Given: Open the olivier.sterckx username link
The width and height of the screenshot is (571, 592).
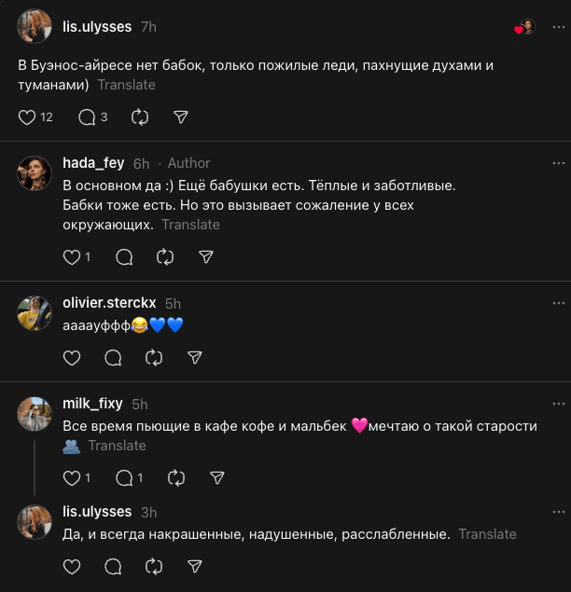Looking at the screenshot, I should (108, 303).
